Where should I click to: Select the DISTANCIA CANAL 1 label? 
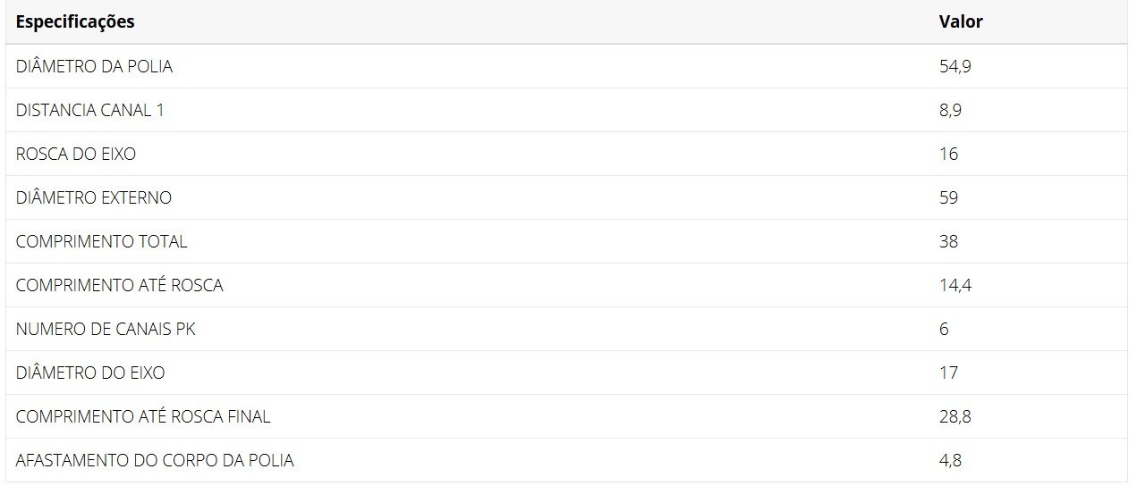[x=89, y=111]
